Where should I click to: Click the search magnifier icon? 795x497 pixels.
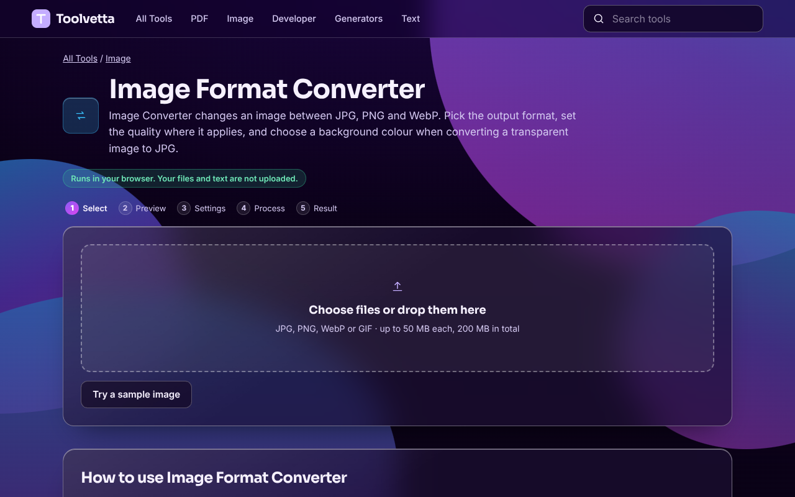tap(599, 19)
